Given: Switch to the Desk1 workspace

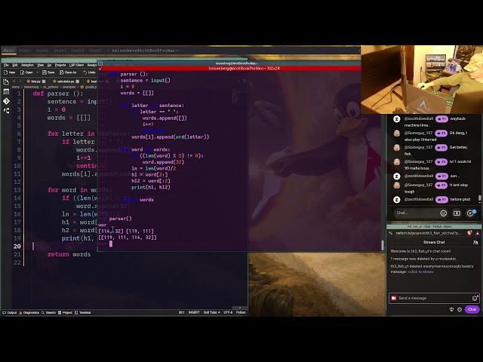Looking at the screenshot, I should pos(25,51).
